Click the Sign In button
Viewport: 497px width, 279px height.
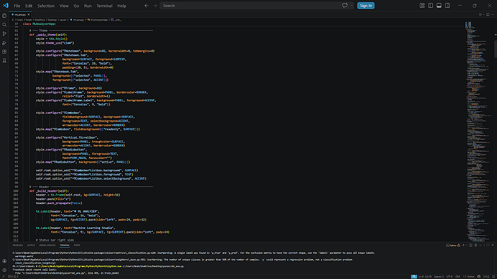click(x=366, y=5)
